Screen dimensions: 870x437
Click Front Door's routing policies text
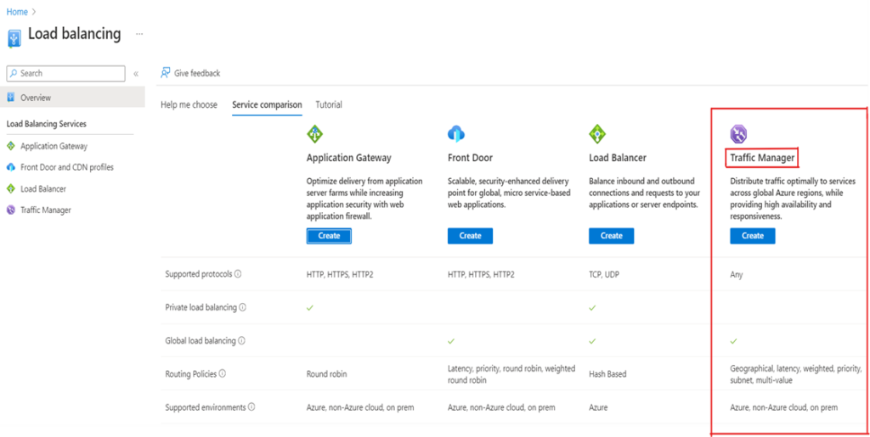click(x=511, y=374)
